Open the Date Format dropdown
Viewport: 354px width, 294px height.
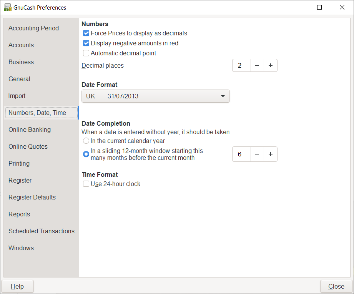pos(155,96)
